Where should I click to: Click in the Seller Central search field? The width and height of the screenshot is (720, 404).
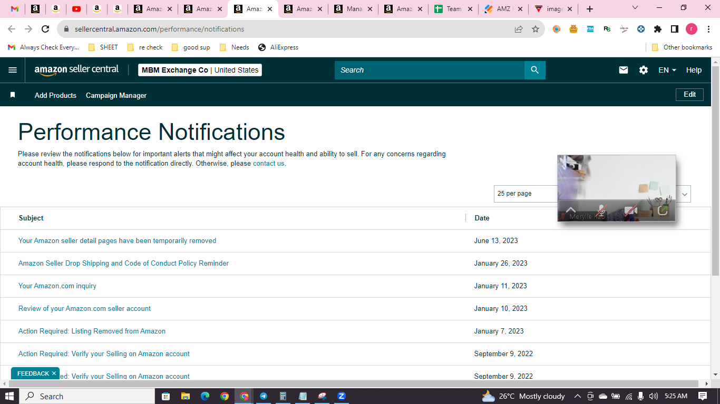tap(430, 70)
